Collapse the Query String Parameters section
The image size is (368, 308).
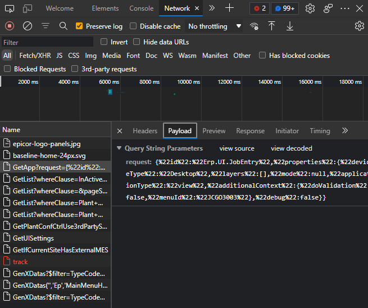119,148
